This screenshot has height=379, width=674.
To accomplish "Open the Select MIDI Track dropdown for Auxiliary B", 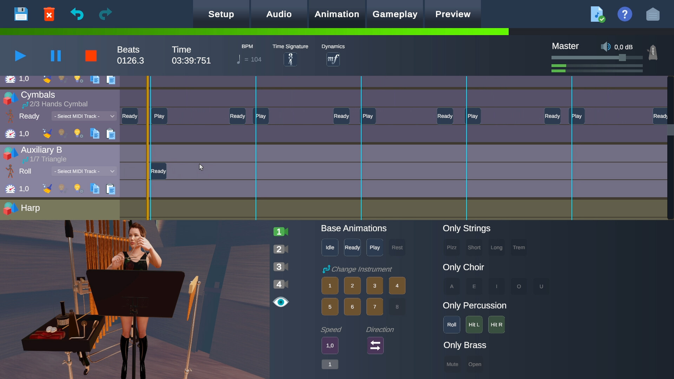I will (x=84, y=171).
